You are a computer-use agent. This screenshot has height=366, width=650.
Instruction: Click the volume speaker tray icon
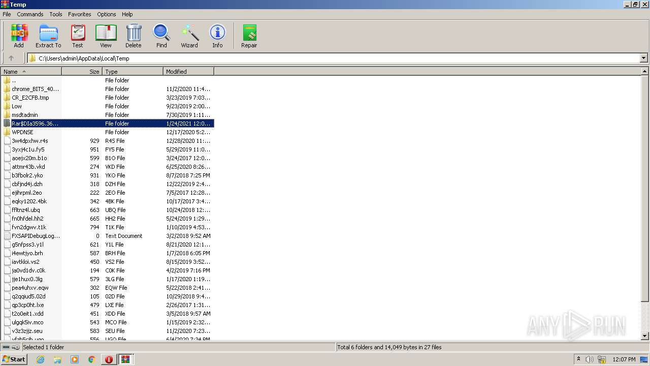(x=590, y=359)
